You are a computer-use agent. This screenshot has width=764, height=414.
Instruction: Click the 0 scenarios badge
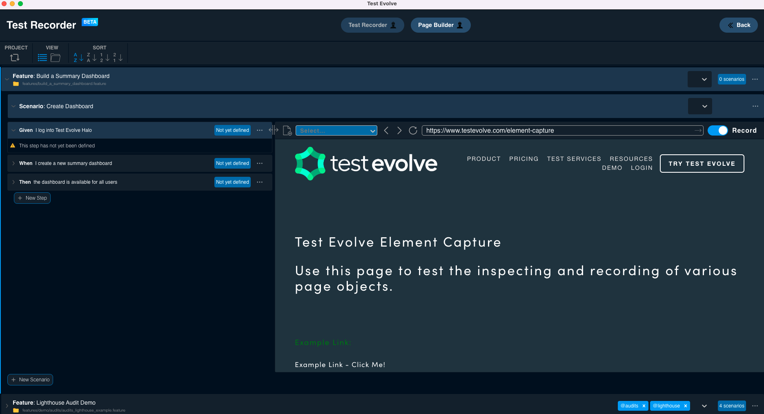732,79
